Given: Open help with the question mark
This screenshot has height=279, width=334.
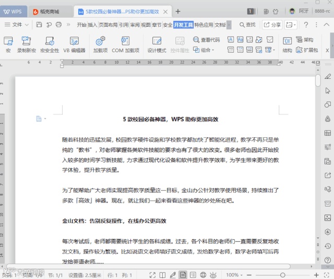Looking at the screenshot, I should 306,25.
